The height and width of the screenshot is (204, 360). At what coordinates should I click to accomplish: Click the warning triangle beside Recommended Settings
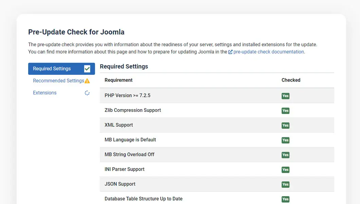point(88,81)
